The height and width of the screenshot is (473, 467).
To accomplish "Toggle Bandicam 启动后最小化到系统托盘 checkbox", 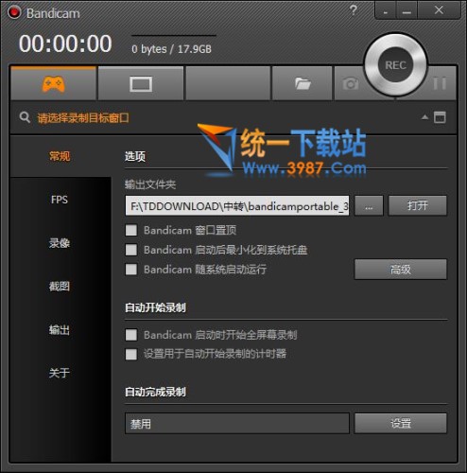I will pos(131,250).
